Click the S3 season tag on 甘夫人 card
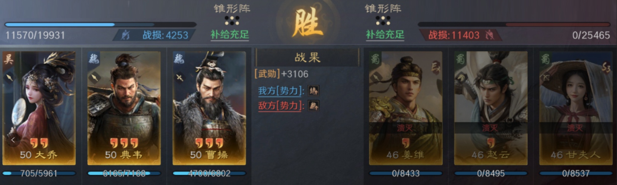The height and width of the screenshot is (185, 617). coord(606,67)
